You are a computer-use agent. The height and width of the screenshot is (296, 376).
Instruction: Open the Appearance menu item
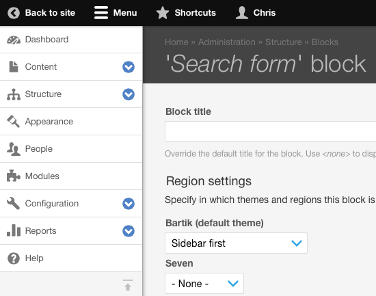(x=71, y=122)
